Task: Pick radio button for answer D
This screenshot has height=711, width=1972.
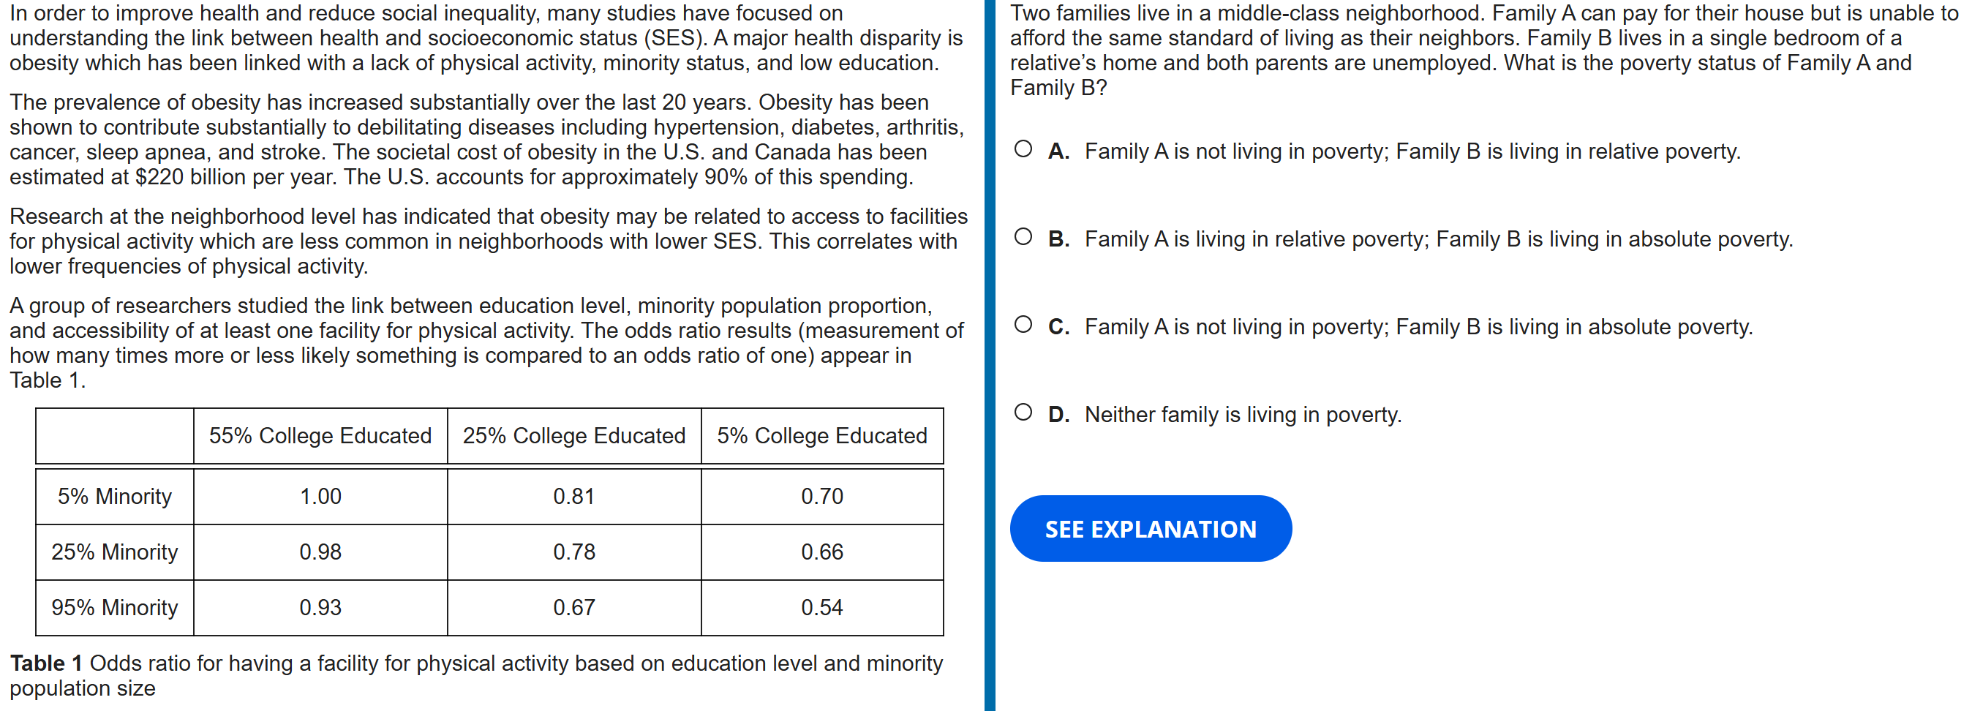Action: [x=1023, y=413]
